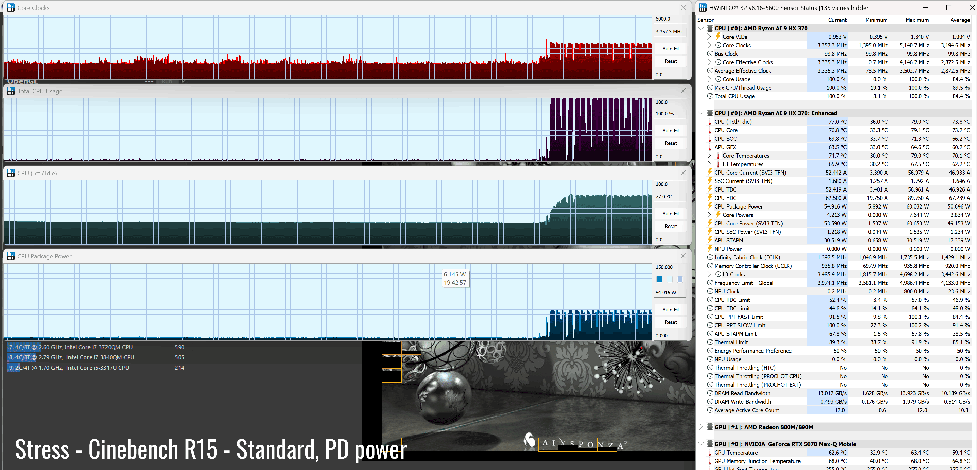Click the thermometer icon beside GPU Temperature
977x470 pixels.
pyautogui.click(x=710, y=453)
